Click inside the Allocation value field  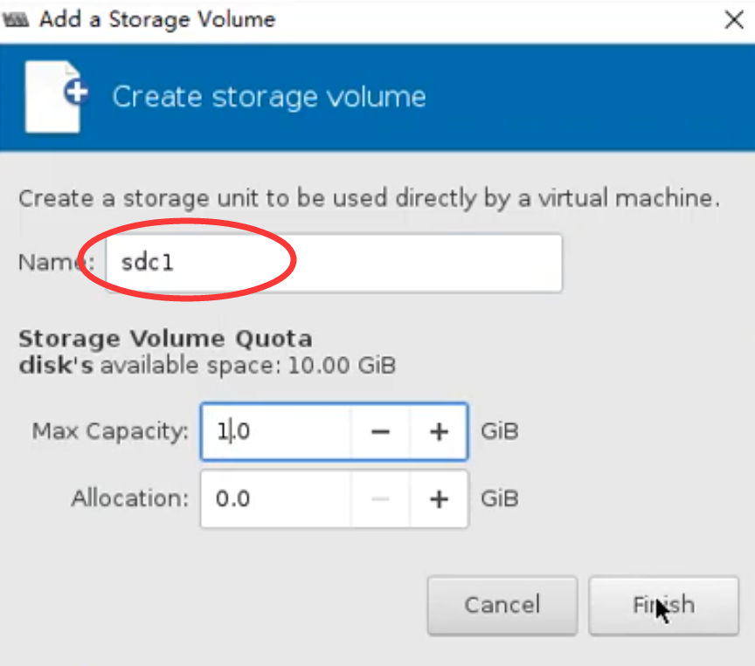point(275,498)
